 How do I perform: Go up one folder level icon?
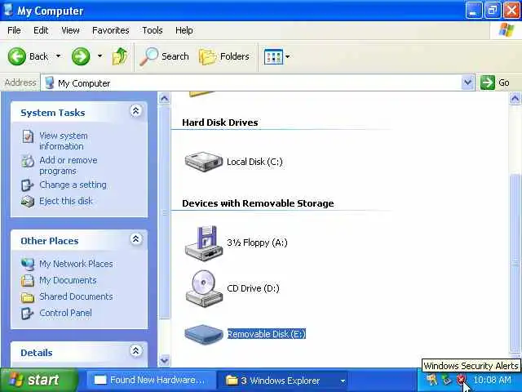(x=120, y=56)
